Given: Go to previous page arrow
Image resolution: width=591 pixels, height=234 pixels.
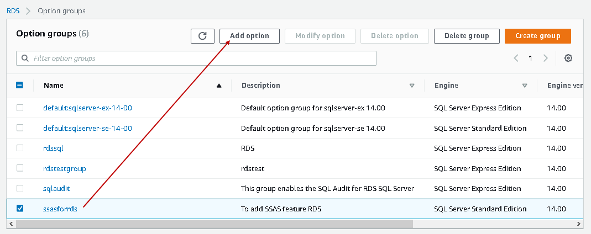Looking at the screenshot, I should point(516,59).
